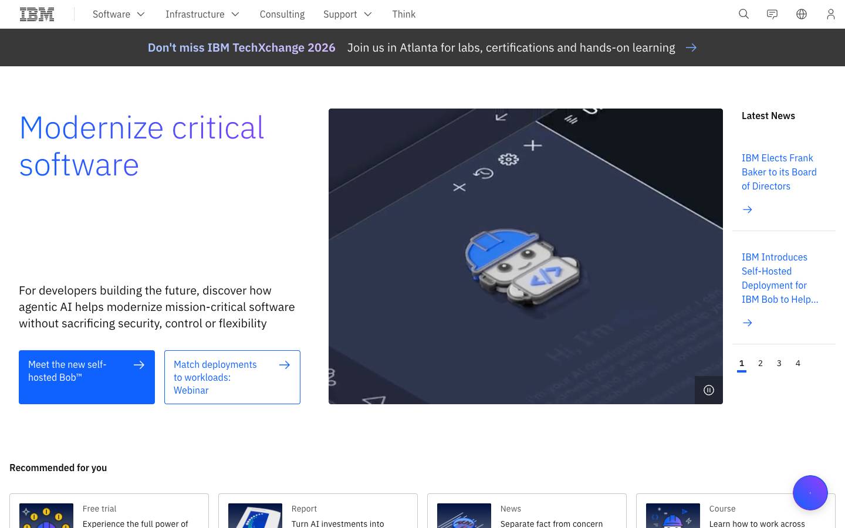Click the Latest News heading

pos(768,116)
